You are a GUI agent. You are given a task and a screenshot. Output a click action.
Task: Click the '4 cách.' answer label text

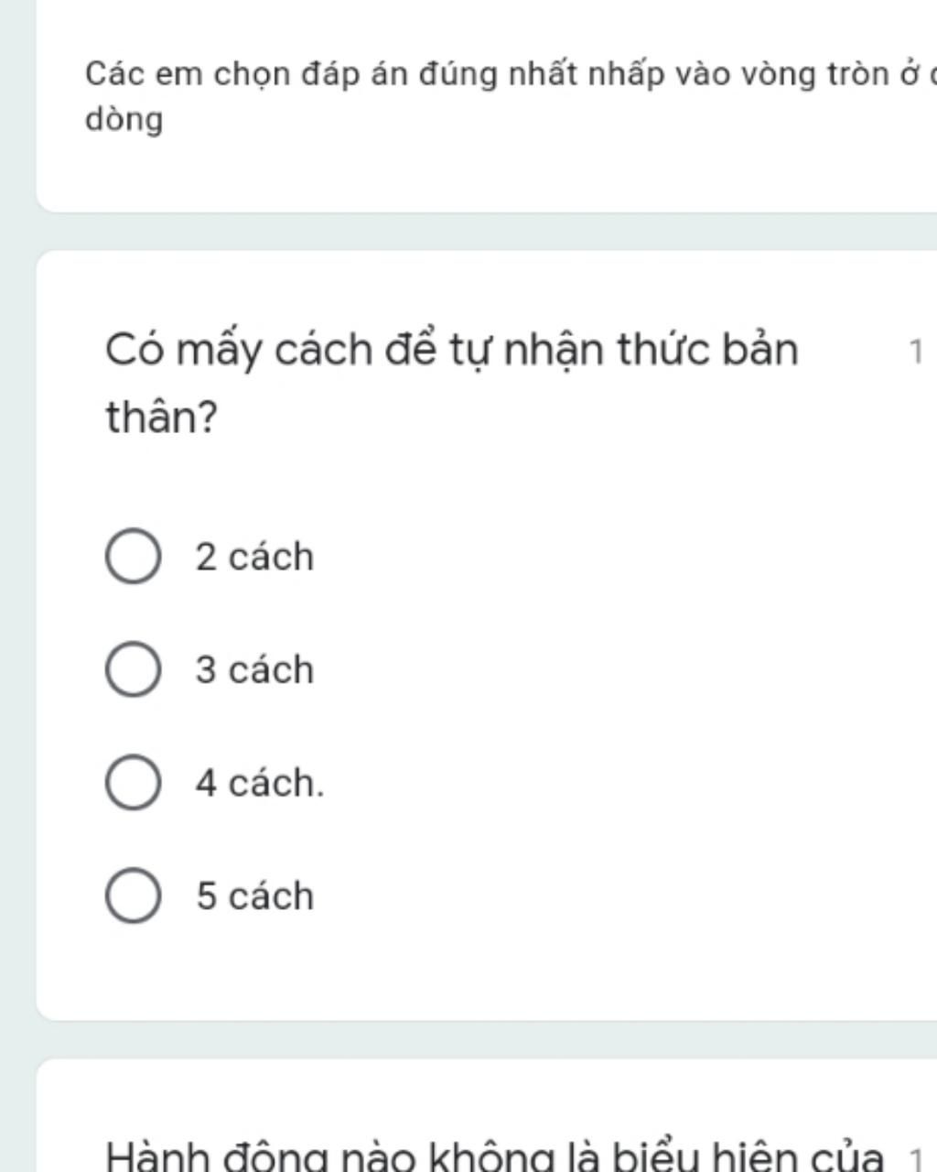tap(259, 784)
